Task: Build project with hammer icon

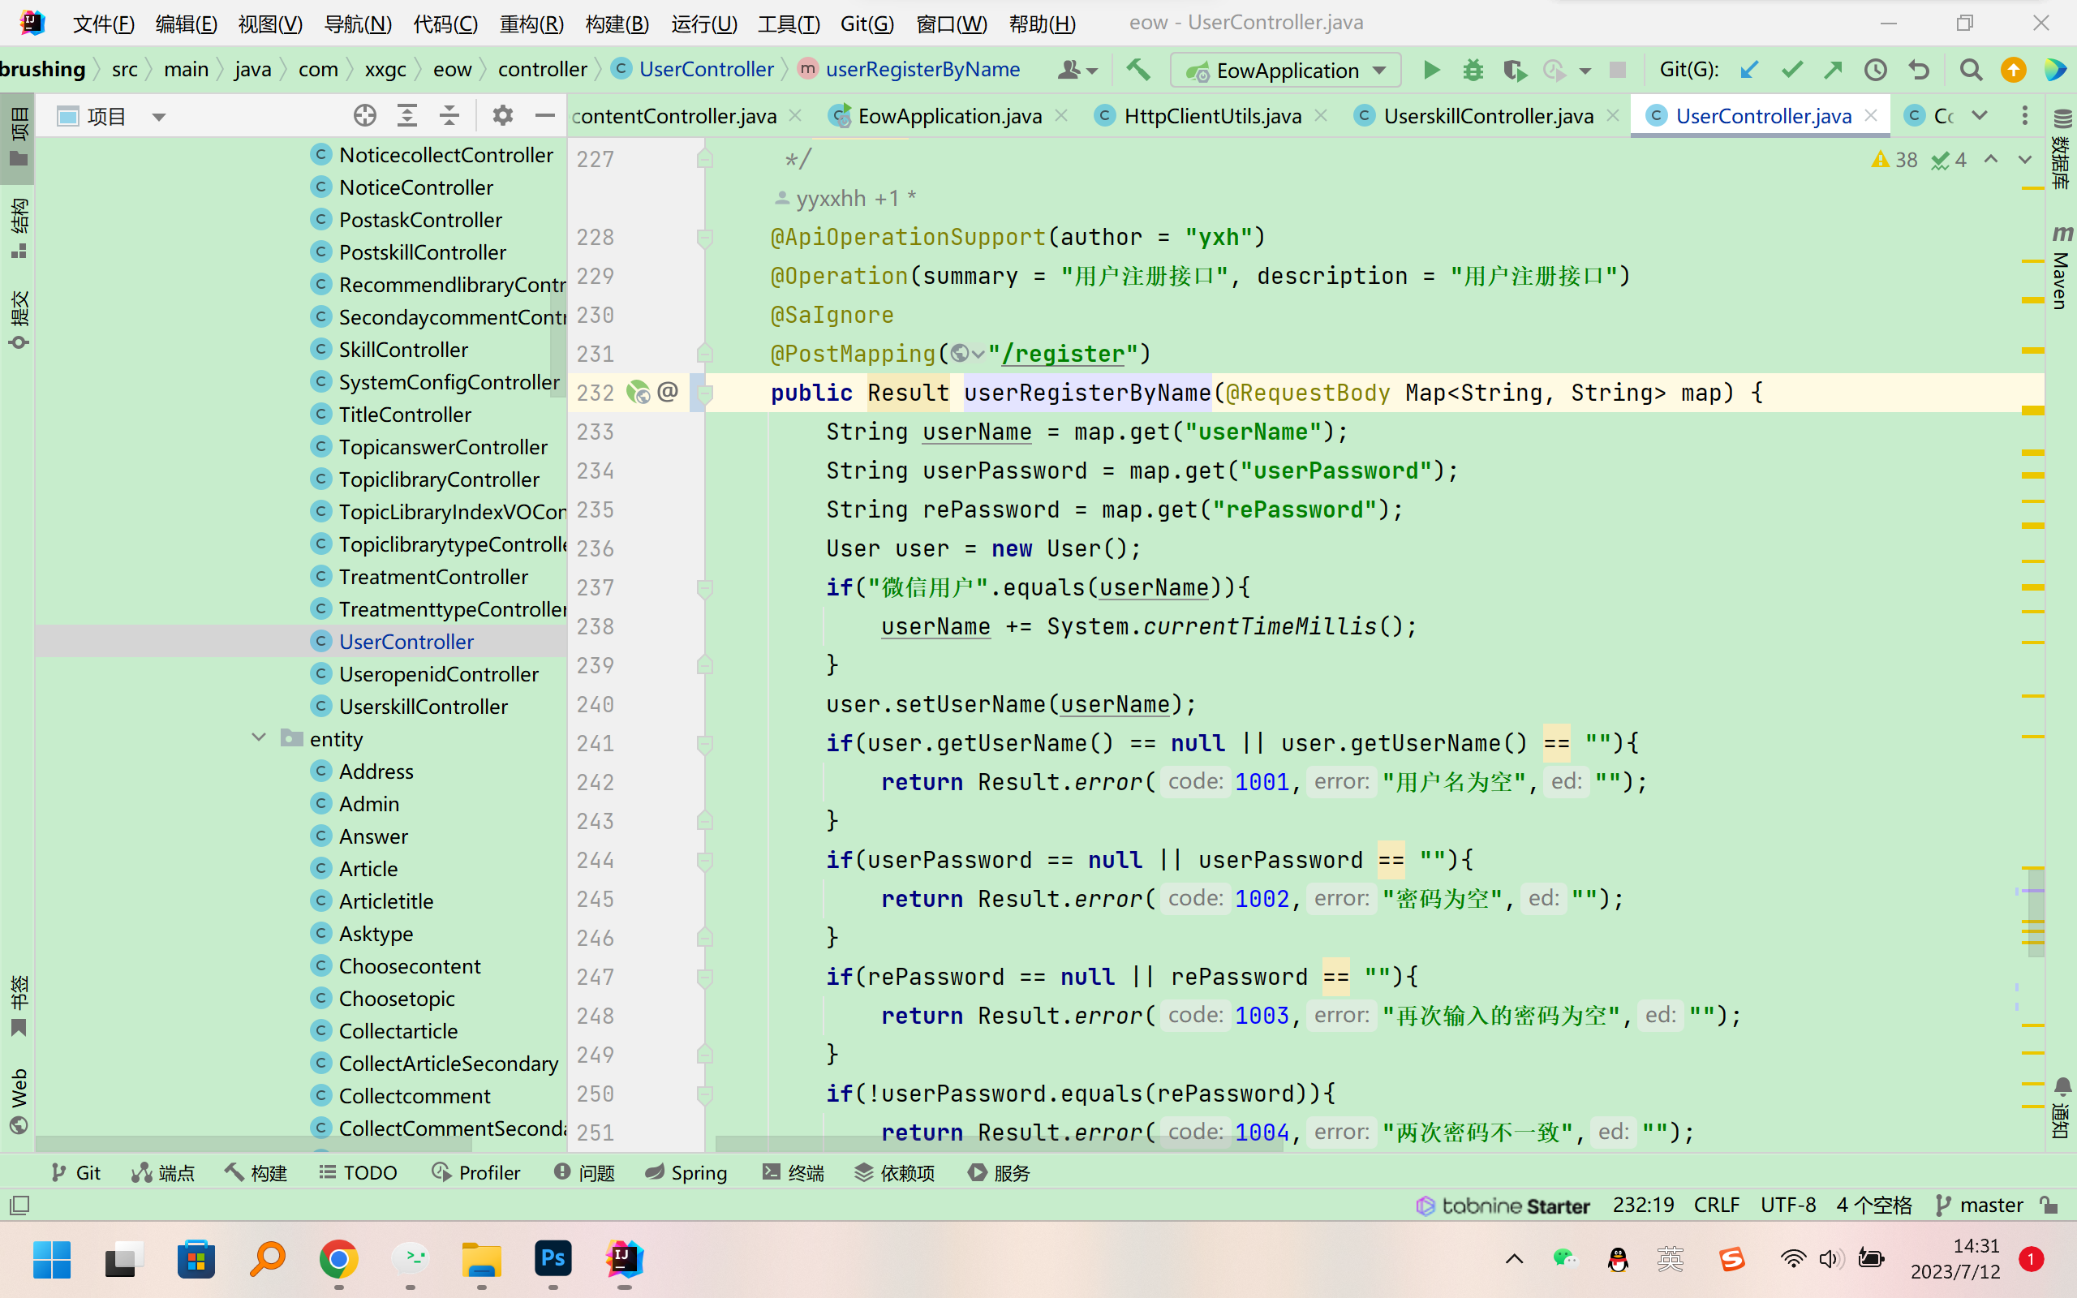Action: click(1138, 70)
